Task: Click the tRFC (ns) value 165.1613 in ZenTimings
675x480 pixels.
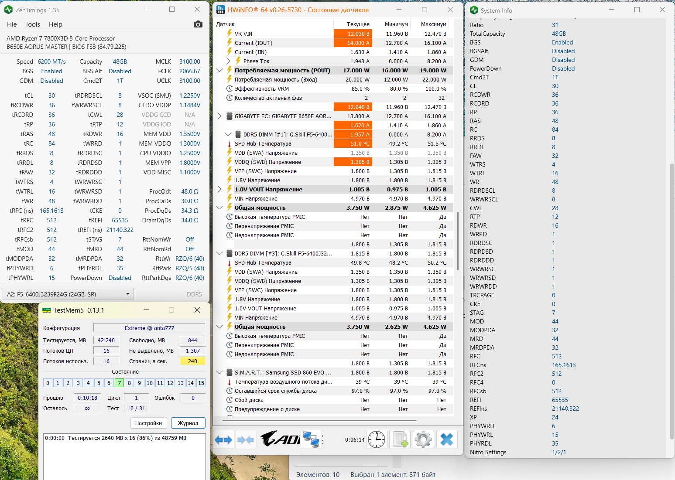Action: (51, 211)
